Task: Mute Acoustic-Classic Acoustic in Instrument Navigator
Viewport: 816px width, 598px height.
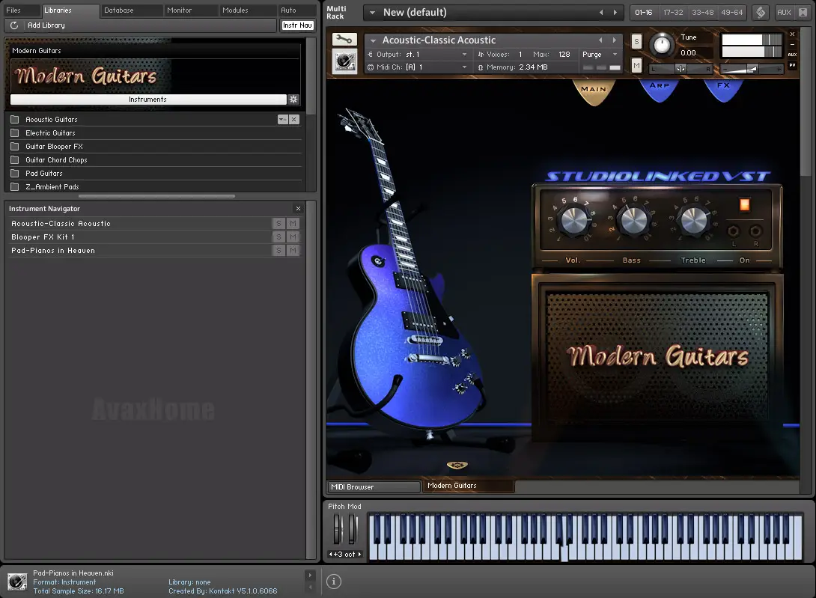Action: 293,223
